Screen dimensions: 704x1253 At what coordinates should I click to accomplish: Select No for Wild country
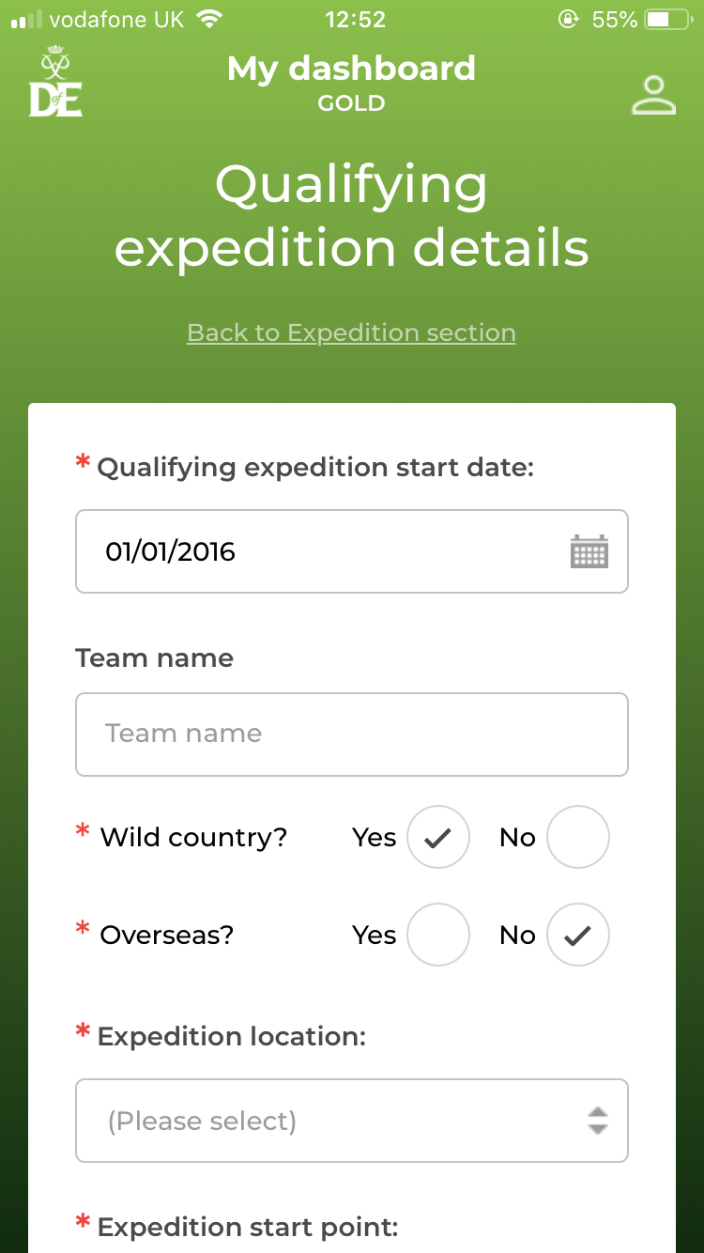pyautogui.click(x=578, y=837)
